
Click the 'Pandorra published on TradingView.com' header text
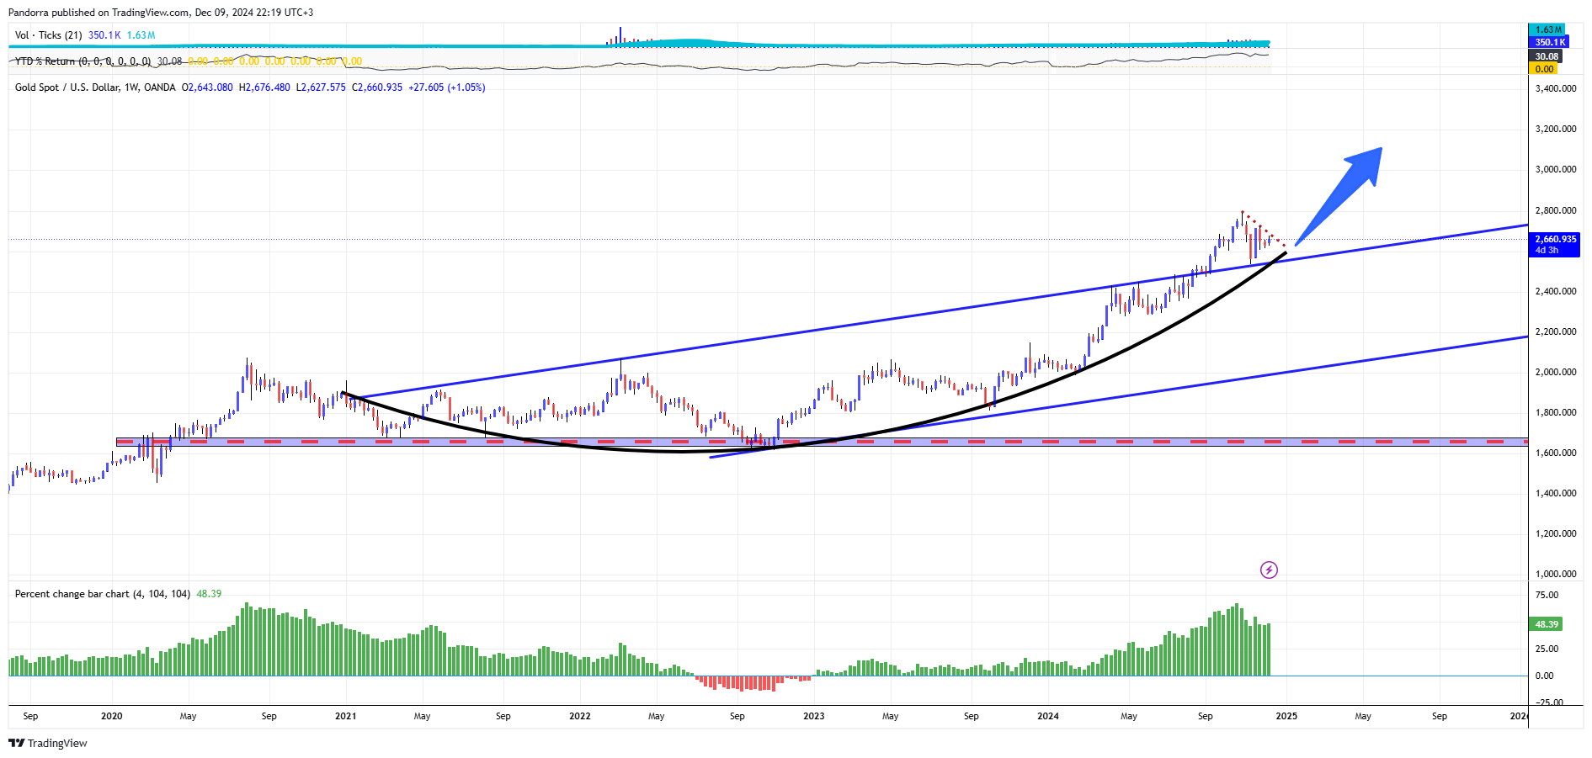click(x=99, y=13)
